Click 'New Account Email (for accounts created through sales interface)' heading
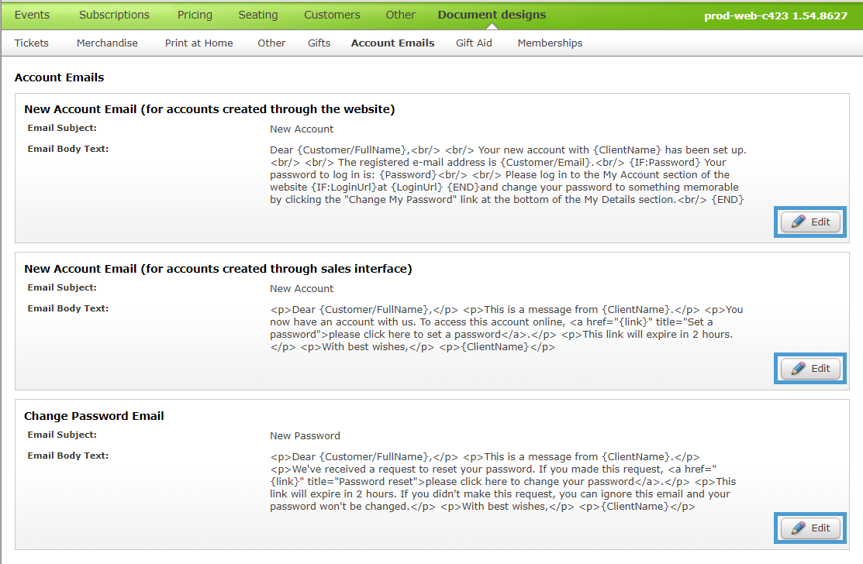The width and height of the screenshot is (863, 564). click(218, 269)
